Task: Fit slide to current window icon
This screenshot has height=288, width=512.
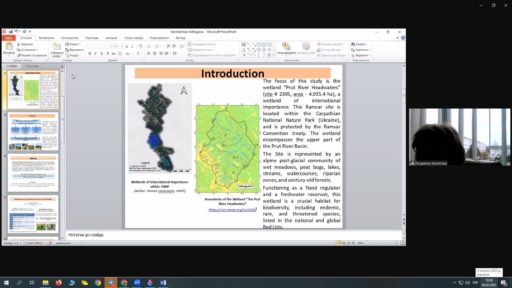Action: [402, 243]
